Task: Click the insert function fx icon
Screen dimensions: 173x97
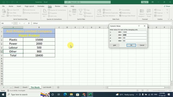Action: [29, 23]
